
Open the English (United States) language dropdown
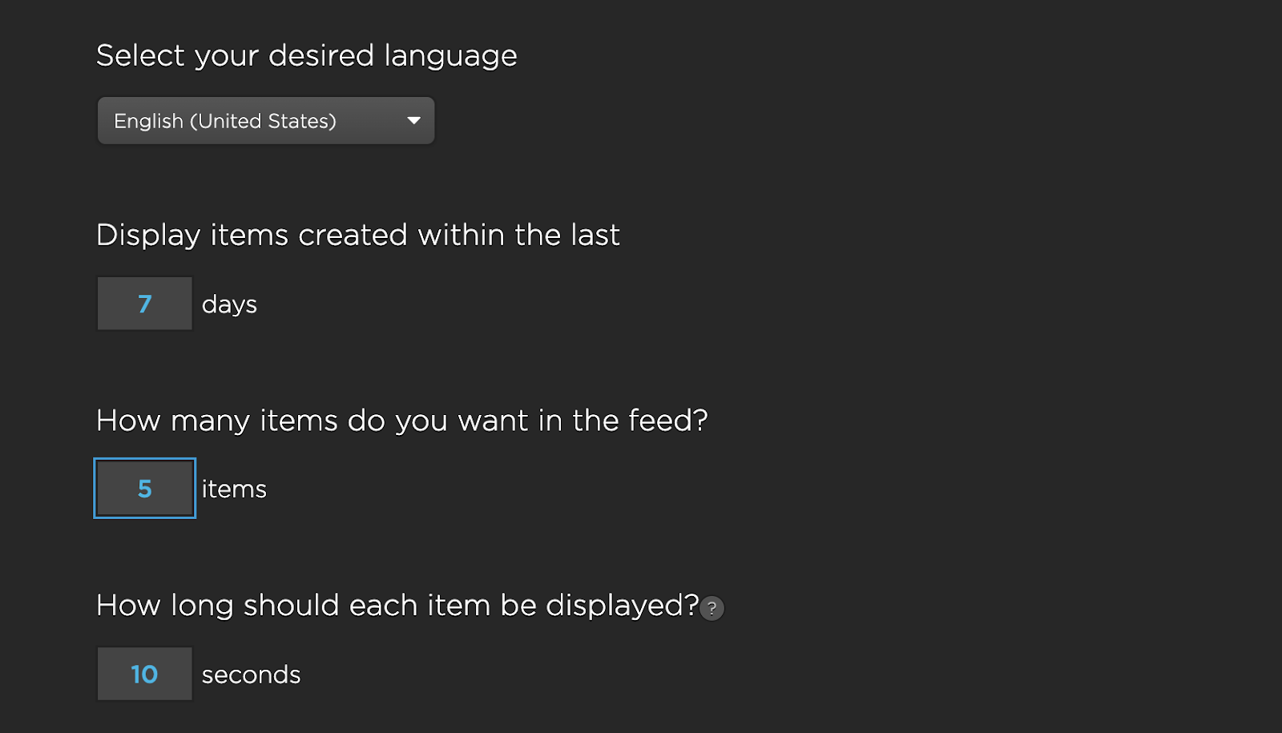tap(265, 121)
